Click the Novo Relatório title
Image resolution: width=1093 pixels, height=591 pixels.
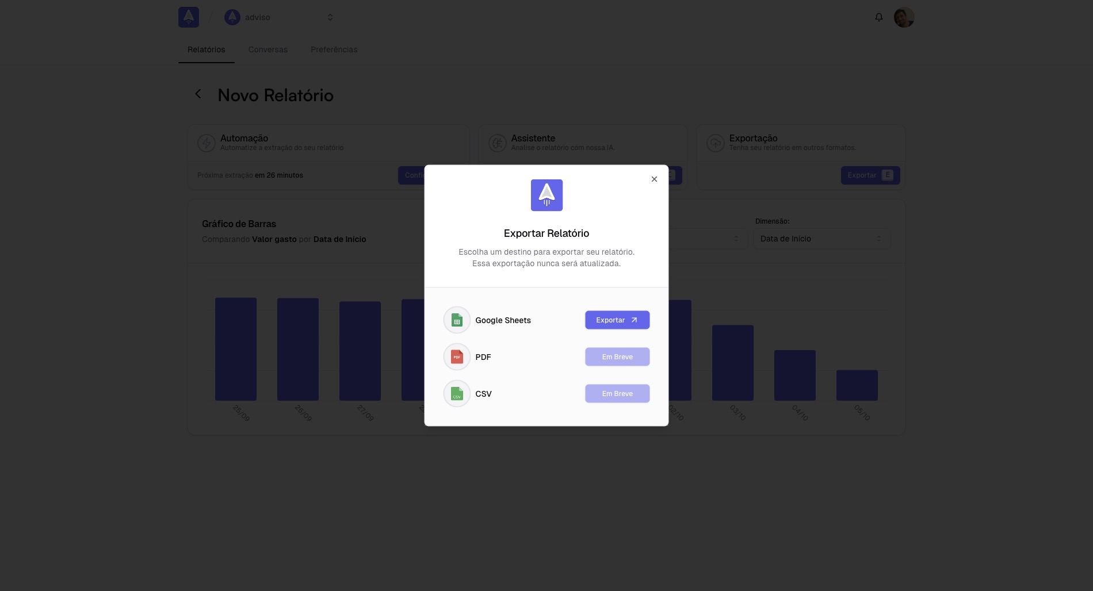[x=276, y=95]
